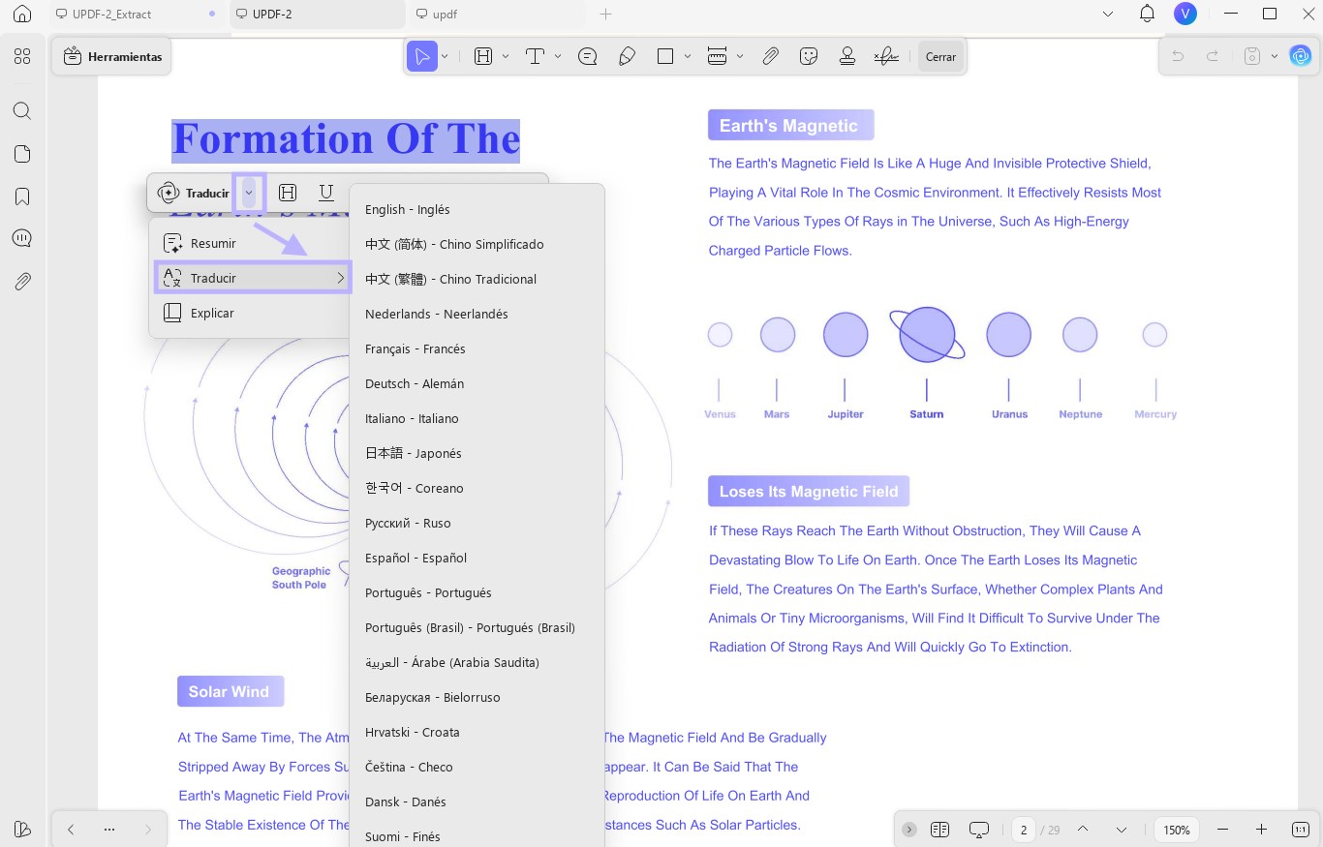Screen dimensions: 1323x847
Task: Expand the text tool dropdown arrow
Action: [558, 56]
